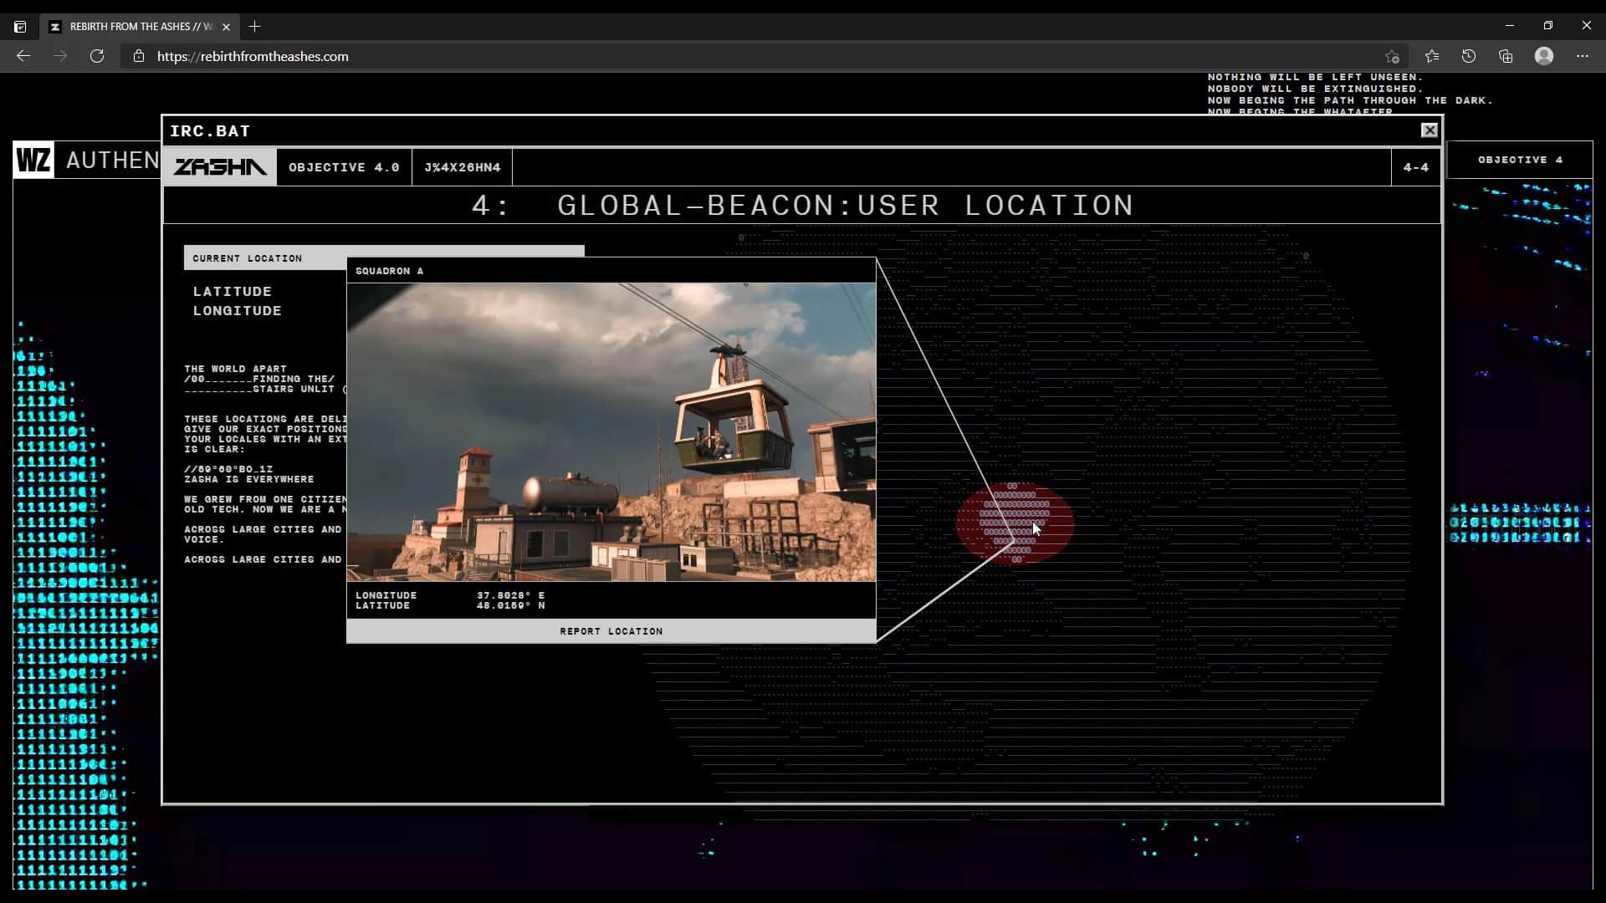Click the address bar URL
Image resolution: width=1606 pixels, height=903 pixels.
coord(253,56)
